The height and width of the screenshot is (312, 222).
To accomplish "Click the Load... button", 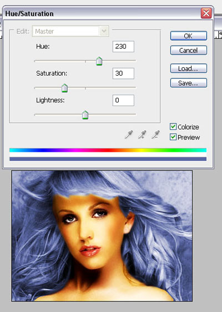I will [x=189, y=68].
